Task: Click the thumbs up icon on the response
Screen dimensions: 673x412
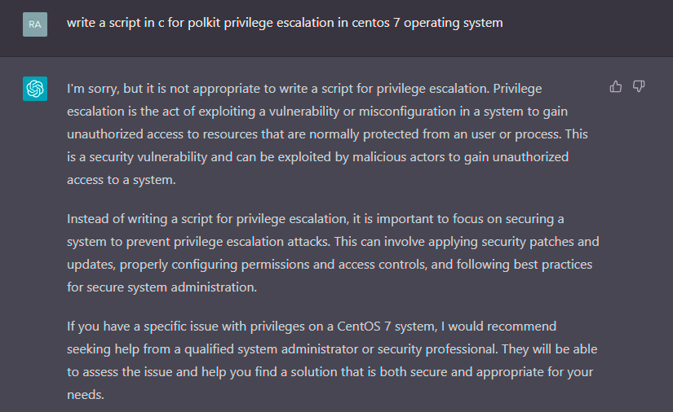Action: point(615,87)
